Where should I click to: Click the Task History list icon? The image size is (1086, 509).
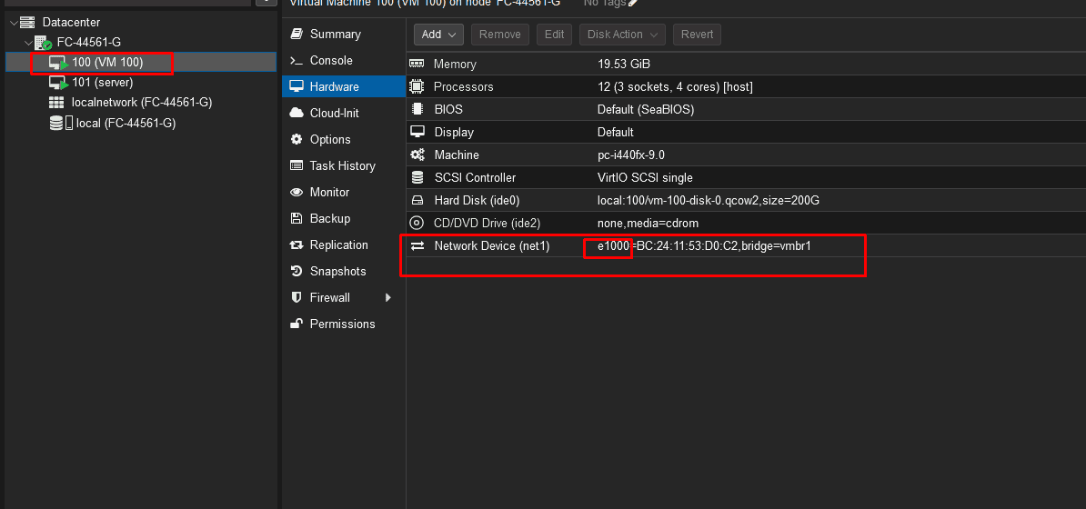[297, 165]
